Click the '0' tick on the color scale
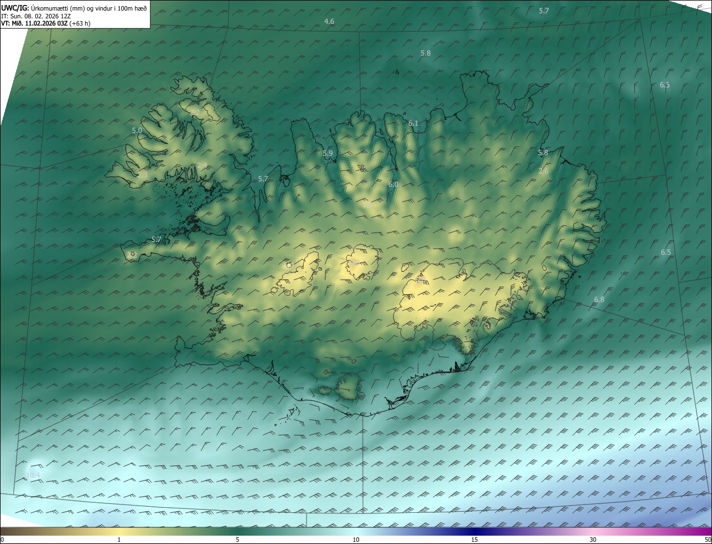This screenshot has width=712, height=544. click(2, 540)
